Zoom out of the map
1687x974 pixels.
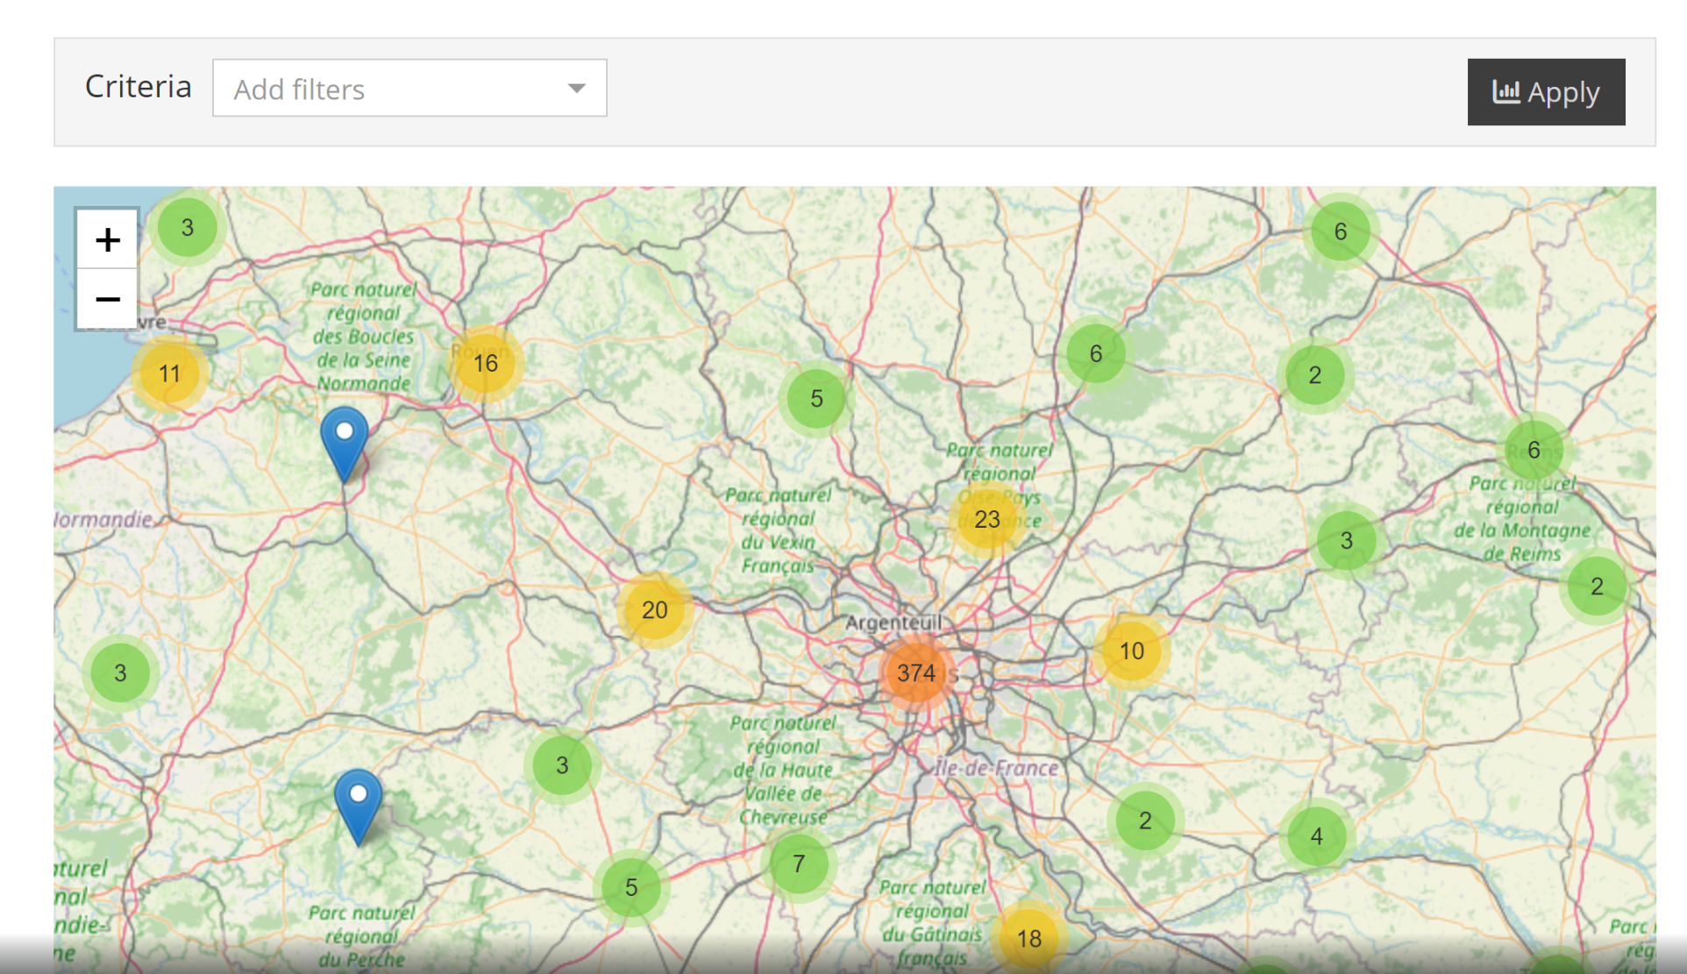(x=107, y=299)
